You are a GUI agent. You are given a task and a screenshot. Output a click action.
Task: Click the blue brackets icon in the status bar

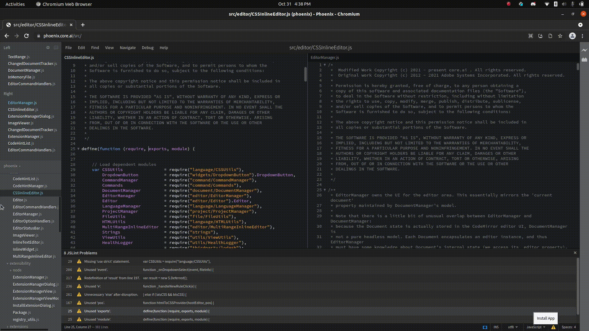tap(486, 327)
